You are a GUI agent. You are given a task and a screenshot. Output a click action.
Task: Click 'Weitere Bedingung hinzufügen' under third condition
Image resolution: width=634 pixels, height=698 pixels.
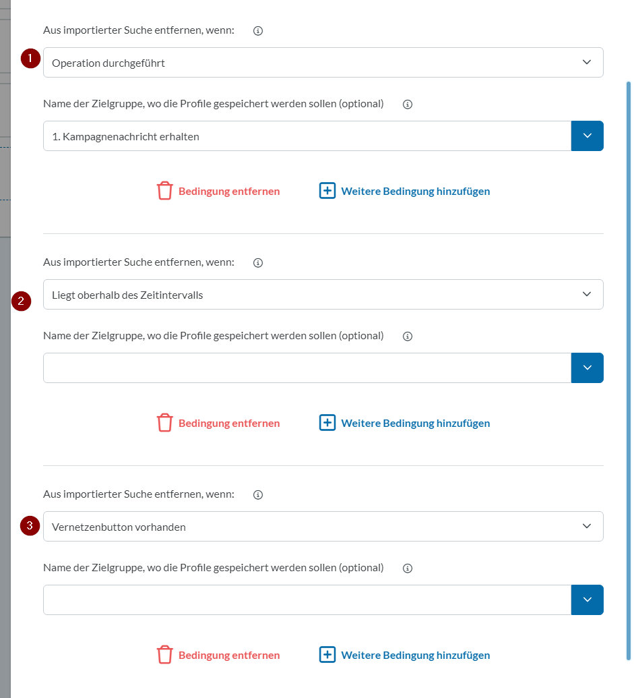point(415,656)
